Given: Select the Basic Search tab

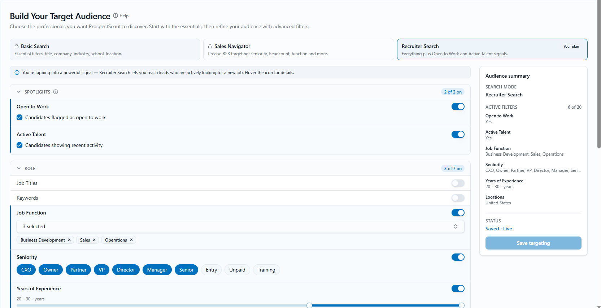Looking at the screenshot, I should (105, 49).
